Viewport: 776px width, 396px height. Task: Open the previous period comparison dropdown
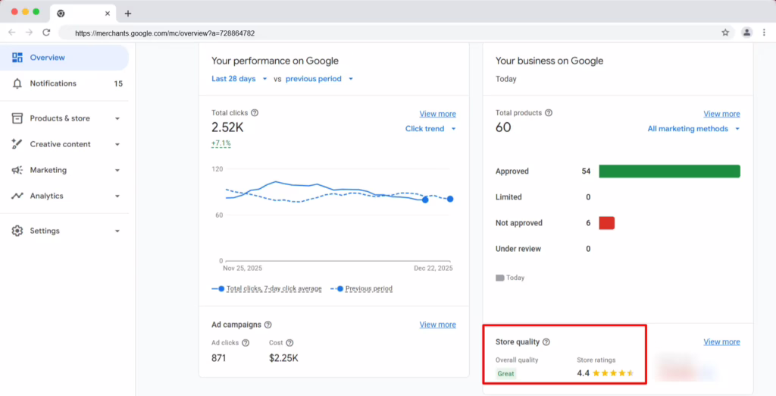319,79
